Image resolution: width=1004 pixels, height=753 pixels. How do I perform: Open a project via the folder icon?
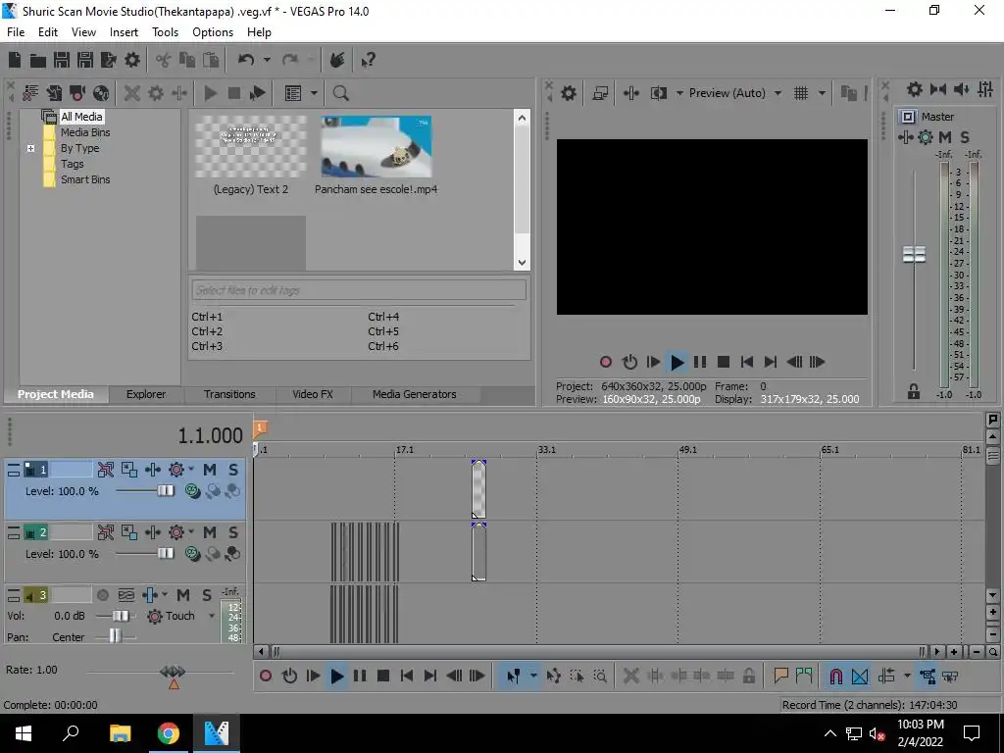point(38,60)
